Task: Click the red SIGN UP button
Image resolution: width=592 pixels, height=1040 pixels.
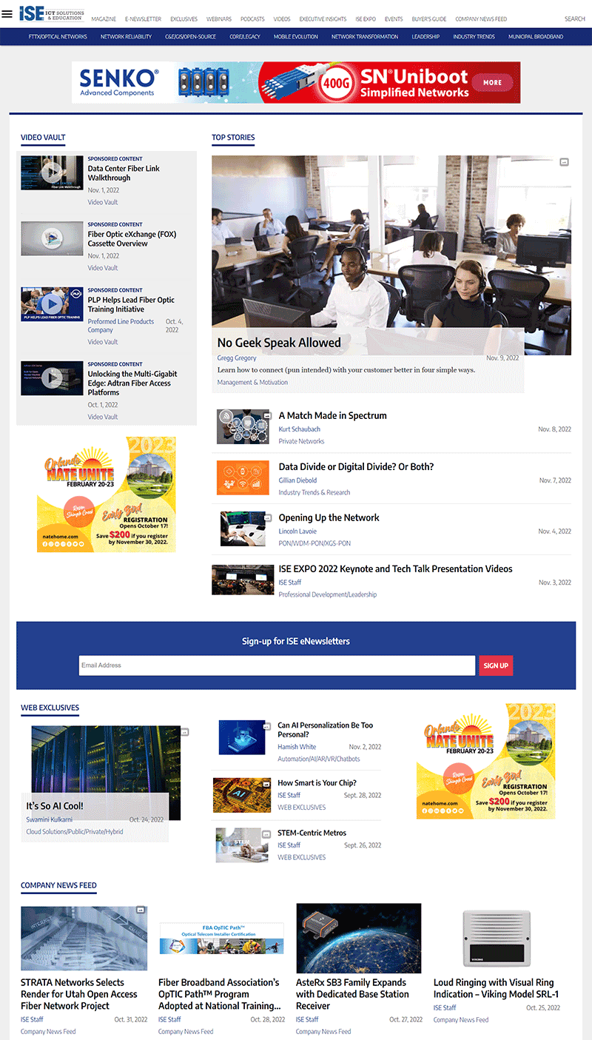Action: coord(496,665)
